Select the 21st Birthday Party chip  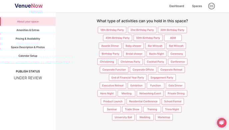coord(142,30)
